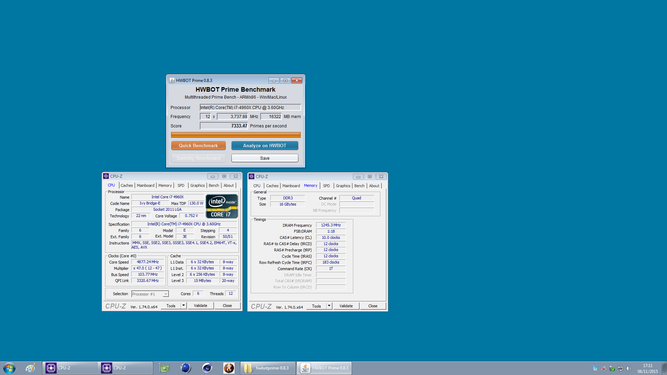Image resolution: width=667 pixels, height=375 pixels.
Task: Minimize the CPU tab CPU-Z window
Action: click(213, 176)
